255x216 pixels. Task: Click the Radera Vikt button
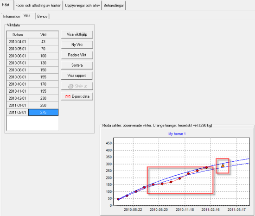click(x=77, y=55)
